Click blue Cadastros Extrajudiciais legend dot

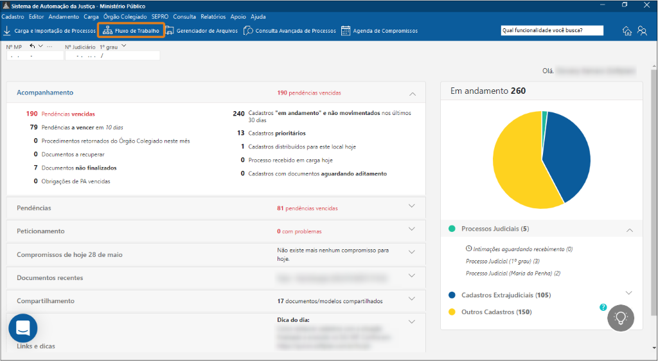click(x=452, y=295)
